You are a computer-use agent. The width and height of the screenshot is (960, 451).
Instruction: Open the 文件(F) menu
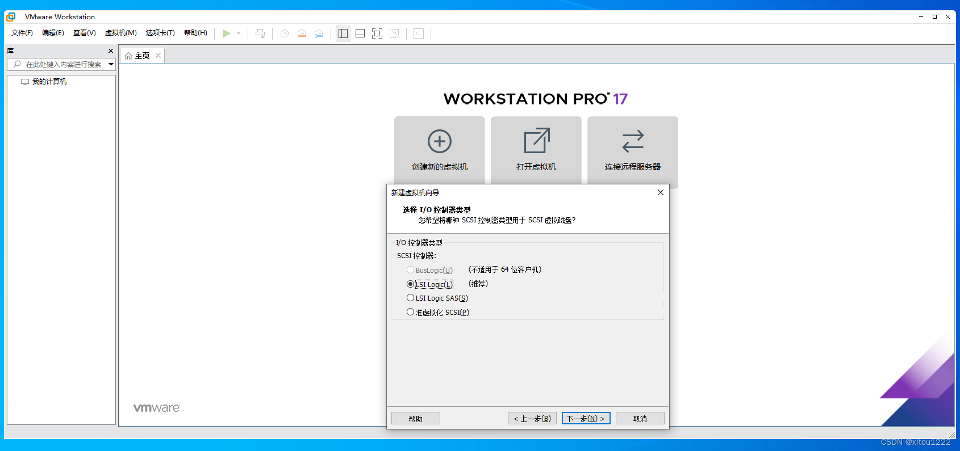pos(22,33)
